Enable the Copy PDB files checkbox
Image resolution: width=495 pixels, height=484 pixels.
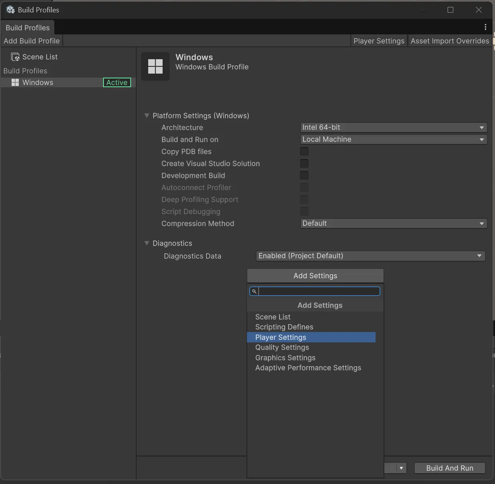click(304, 151)
